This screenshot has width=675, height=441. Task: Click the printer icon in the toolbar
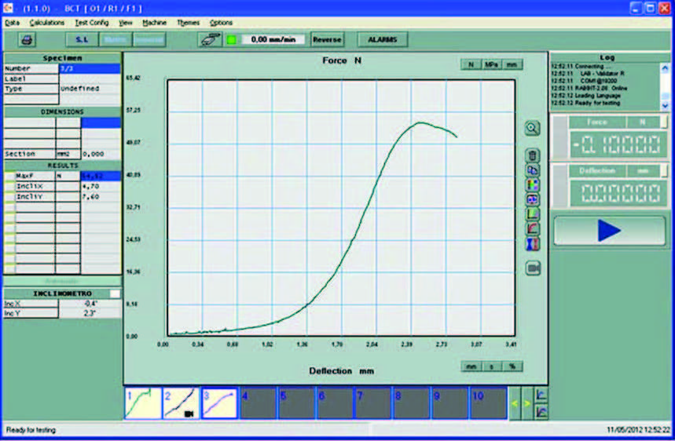[27, 39]
